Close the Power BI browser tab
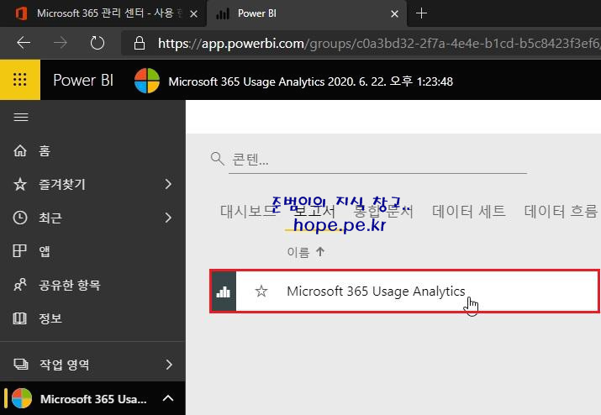 tap(394, 13)
